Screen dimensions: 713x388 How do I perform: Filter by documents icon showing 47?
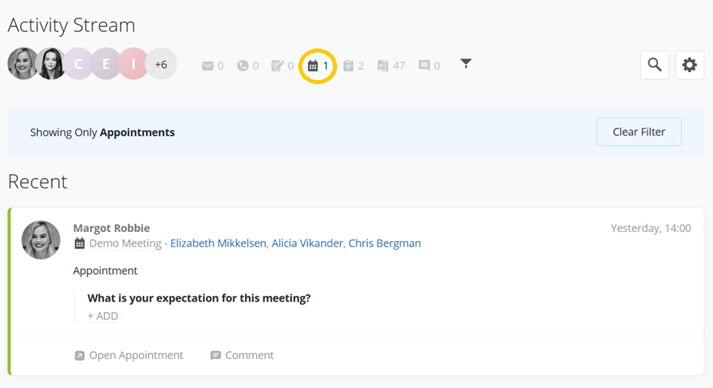pyautogui.click(x=383, y=66)
